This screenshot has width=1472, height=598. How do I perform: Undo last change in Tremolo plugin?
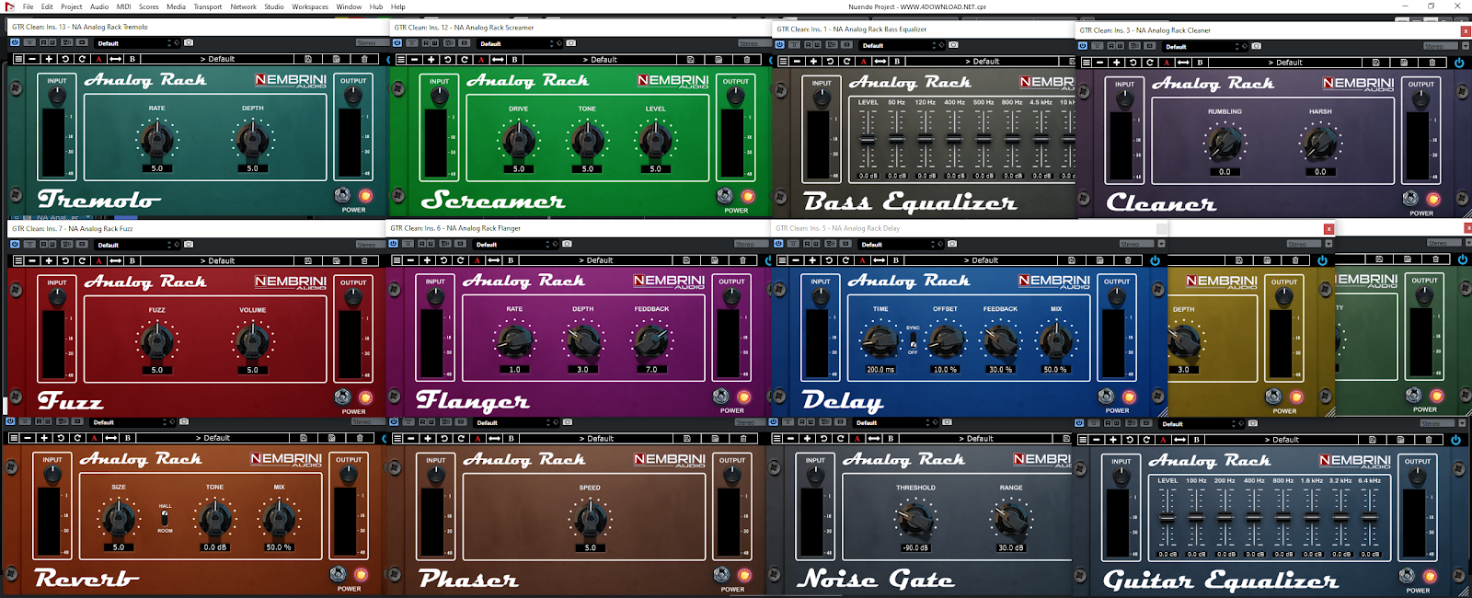tap(65, 59)
